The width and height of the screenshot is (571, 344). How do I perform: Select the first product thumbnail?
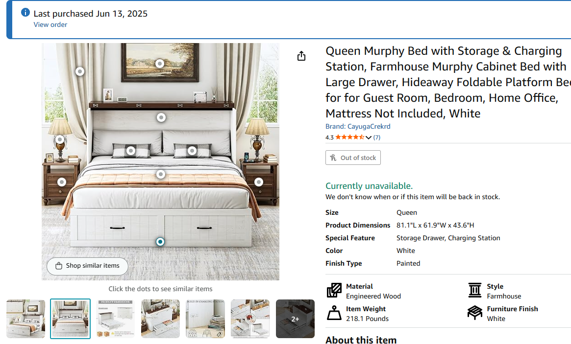point(25,319)
